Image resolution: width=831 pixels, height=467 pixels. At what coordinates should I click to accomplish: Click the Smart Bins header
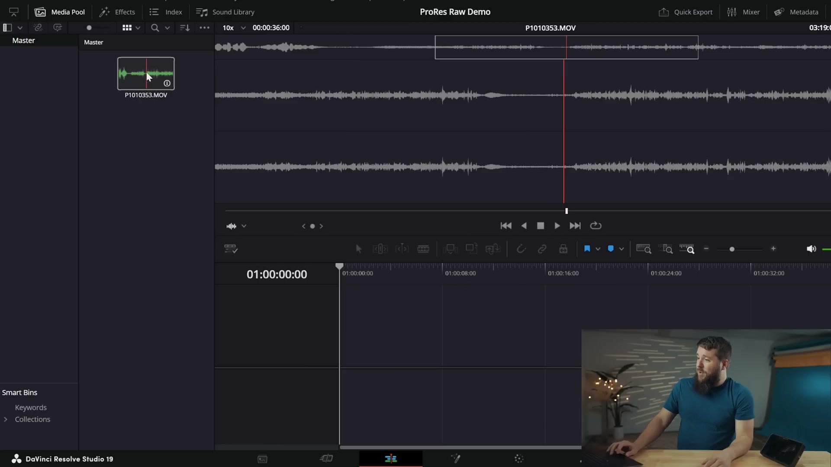coord(19,392)
